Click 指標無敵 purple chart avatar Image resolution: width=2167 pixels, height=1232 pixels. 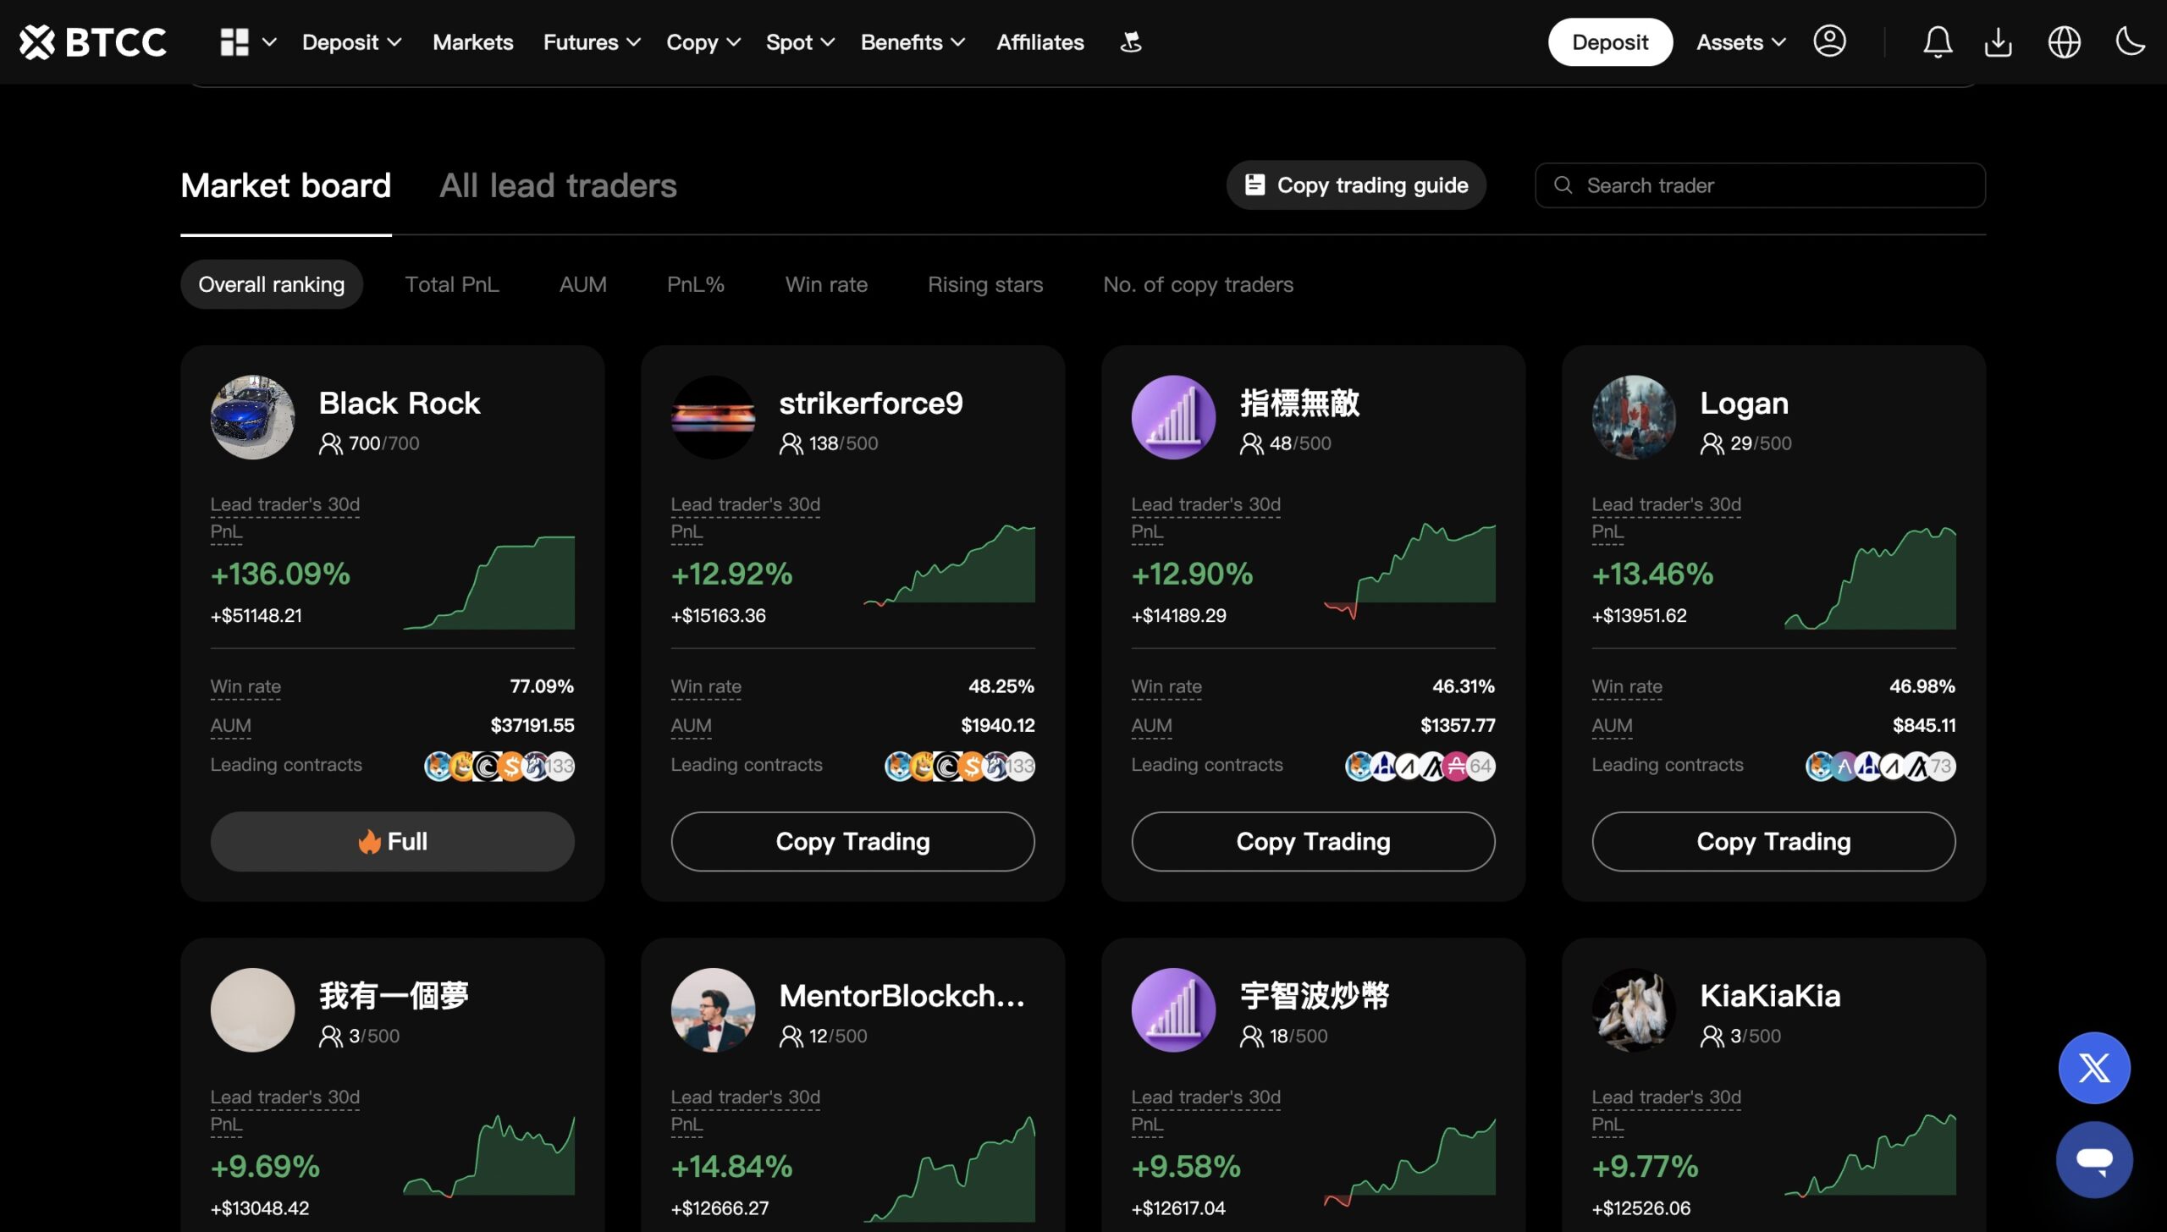tap(1173, 417)
